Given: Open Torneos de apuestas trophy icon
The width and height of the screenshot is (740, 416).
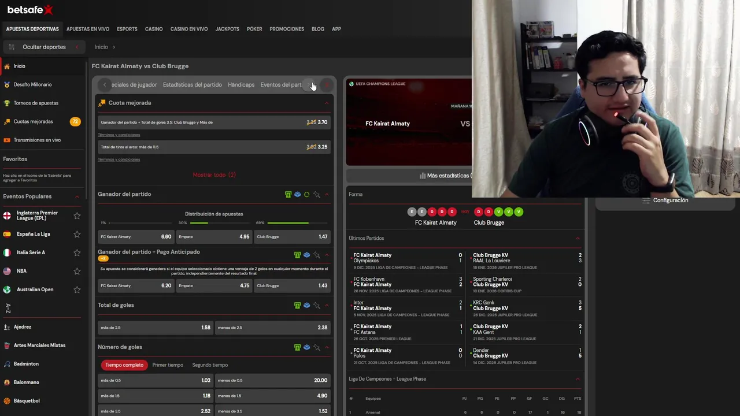Looking at the screenshot, I should point(7,103).
